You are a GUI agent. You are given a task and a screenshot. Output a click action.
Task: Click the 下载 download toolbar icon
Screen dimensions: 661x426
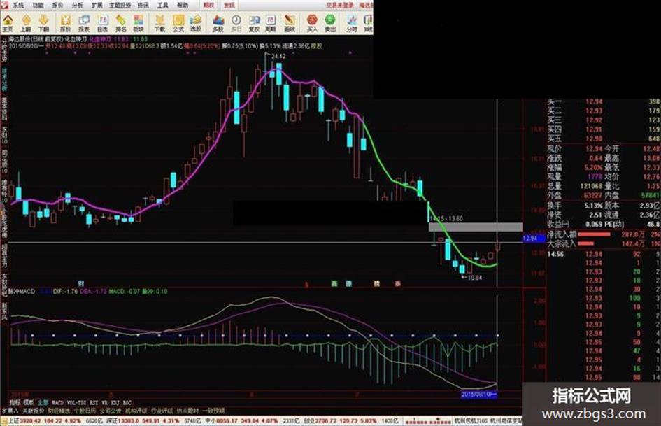coord(159,23)
